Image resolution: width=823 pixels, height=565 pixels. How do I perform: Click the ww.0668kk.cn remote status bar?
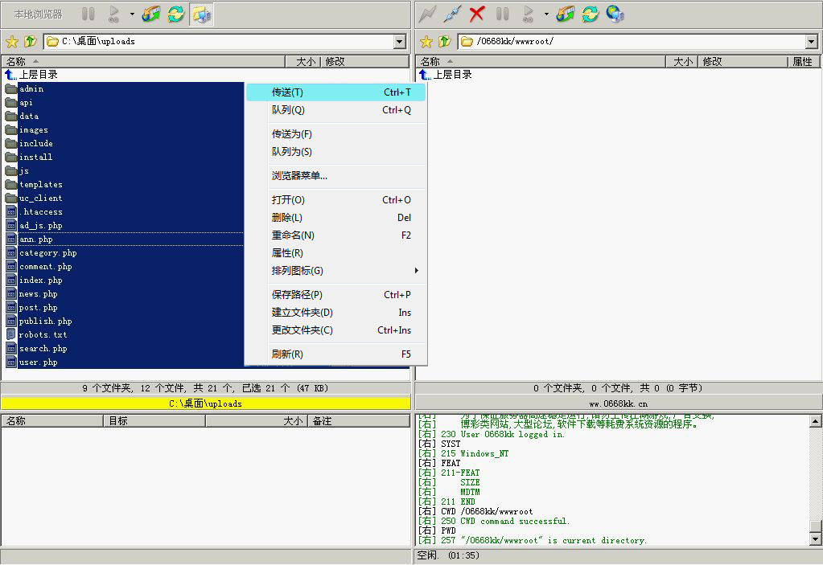pyautogui.click(x=619, y=403)
